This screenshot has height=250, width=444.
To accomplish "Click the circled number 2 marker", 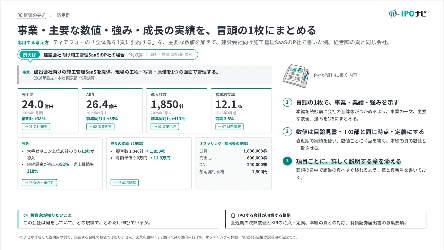I will click(x=287, y=132).
